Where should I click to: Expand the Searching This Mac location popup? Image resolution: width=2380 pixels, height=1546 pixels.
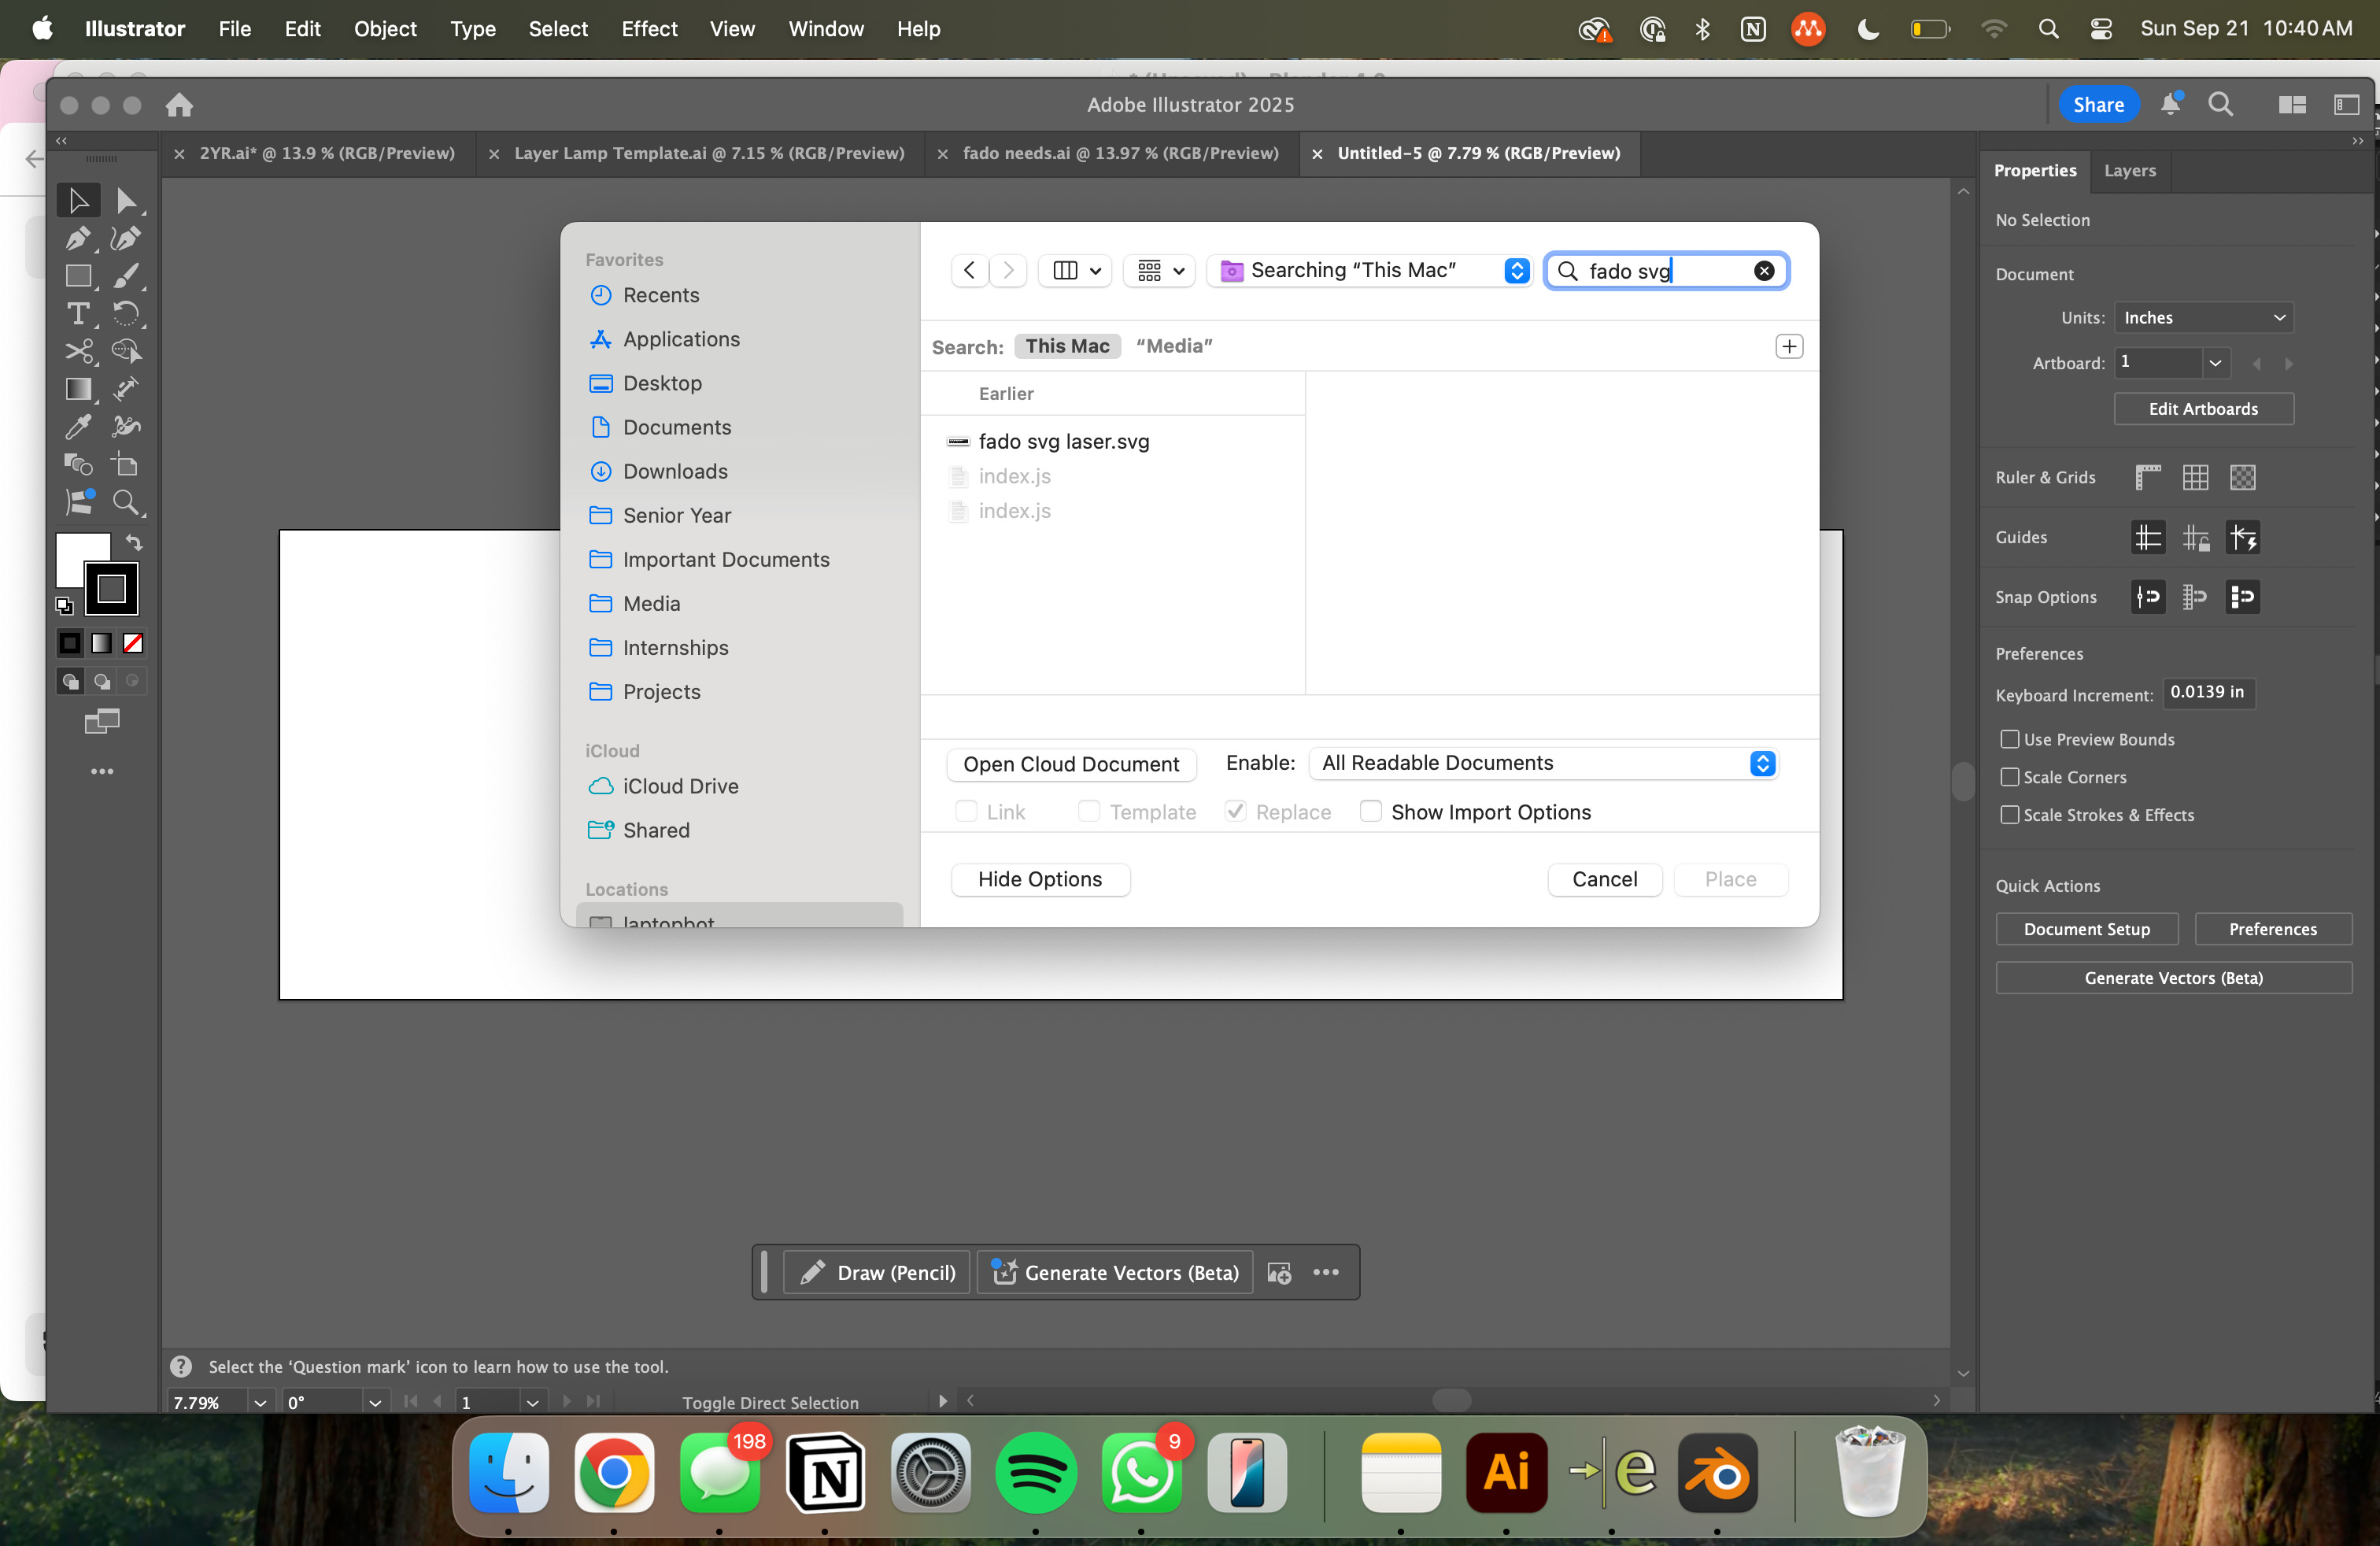pyautogui.click(x=1370, y=271)
